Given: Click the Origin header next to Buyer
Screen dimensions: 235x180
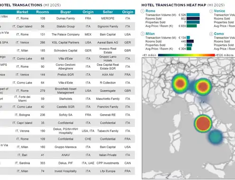Looking at the screenshot, I should [x=88, y=12].
